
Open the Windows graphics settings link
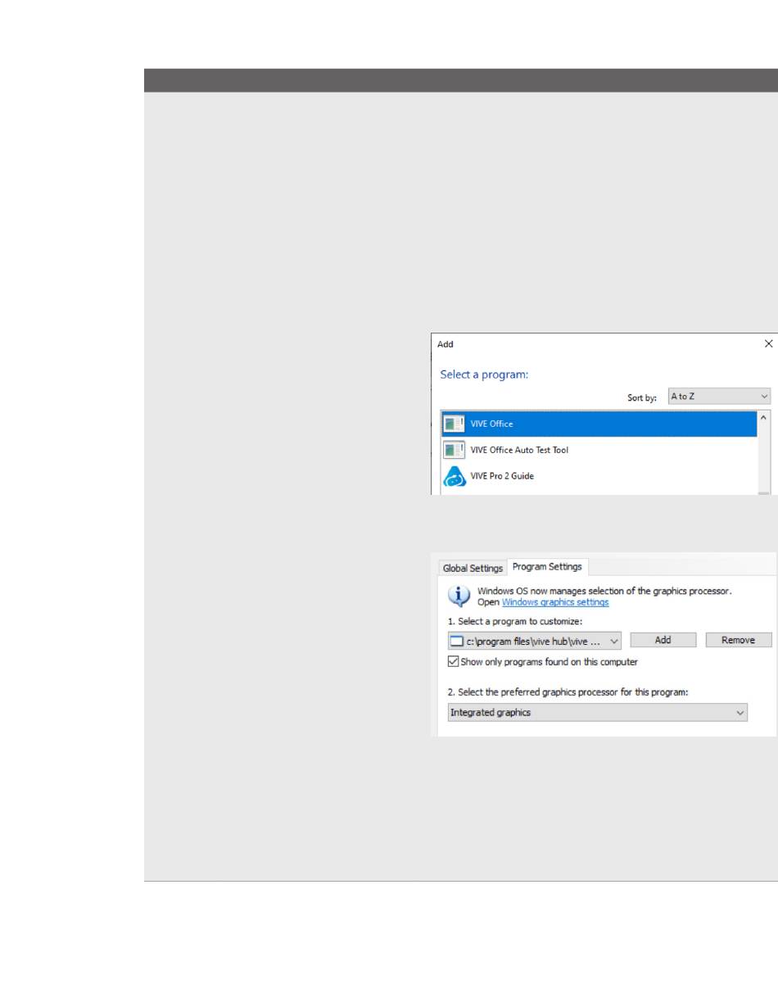[555, 602]
